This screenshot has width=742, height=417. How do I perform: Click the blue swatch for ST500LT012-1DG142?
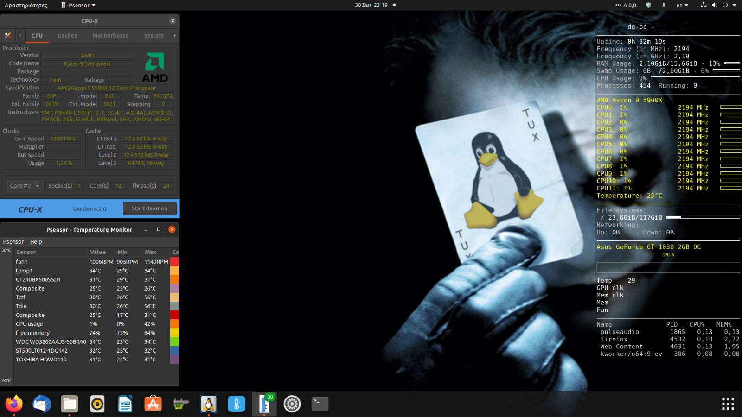[x=174, y=351]
